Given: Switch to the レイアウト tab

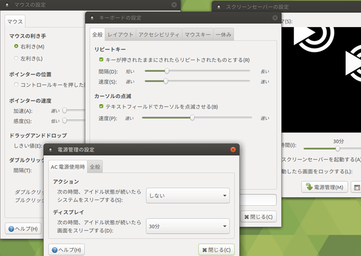Looking at the screenshot, I should coord(120,35).
